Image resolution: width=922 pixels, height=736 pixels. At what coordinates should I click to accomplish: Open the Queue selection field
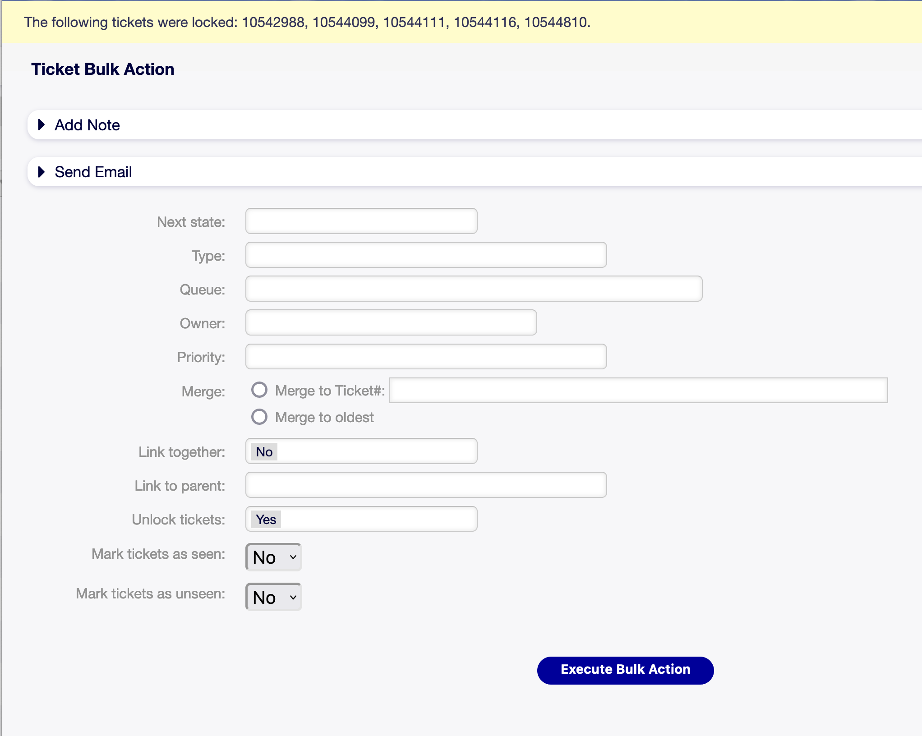pos(474,289)
